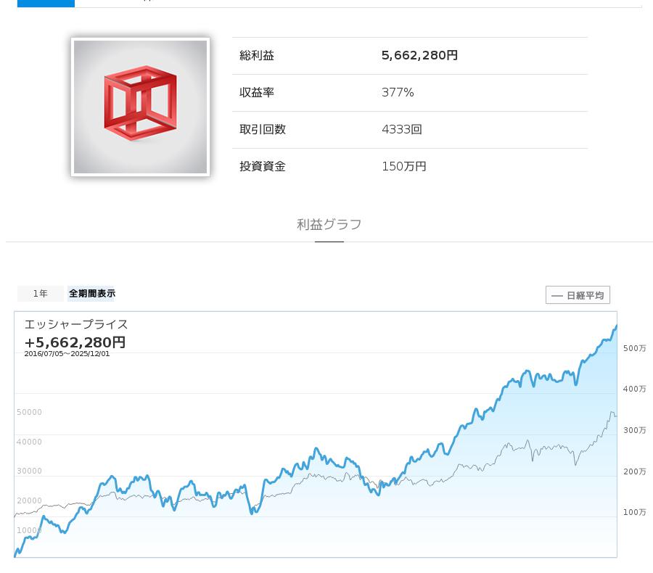Click the 10000 left axis label

29,531
